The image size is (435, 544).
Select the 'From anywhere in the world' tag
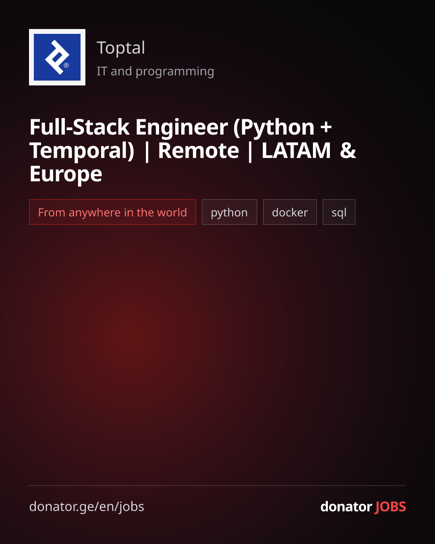(112, 212)
